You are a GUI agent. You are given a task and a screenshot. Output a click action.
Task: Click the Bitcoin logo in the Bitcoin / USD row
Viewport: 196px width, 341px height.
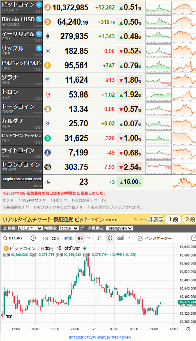[x=48, y=22]
